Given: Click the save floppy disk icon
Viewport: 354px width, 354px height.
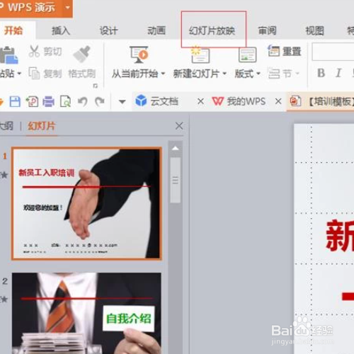Looking at the screenshot, I should point(15,102).
